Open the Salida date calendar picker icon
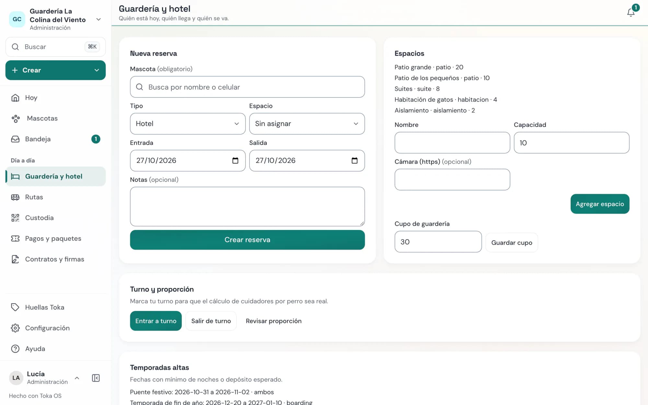Screen dimensions: 648x405 pos(354,160)
